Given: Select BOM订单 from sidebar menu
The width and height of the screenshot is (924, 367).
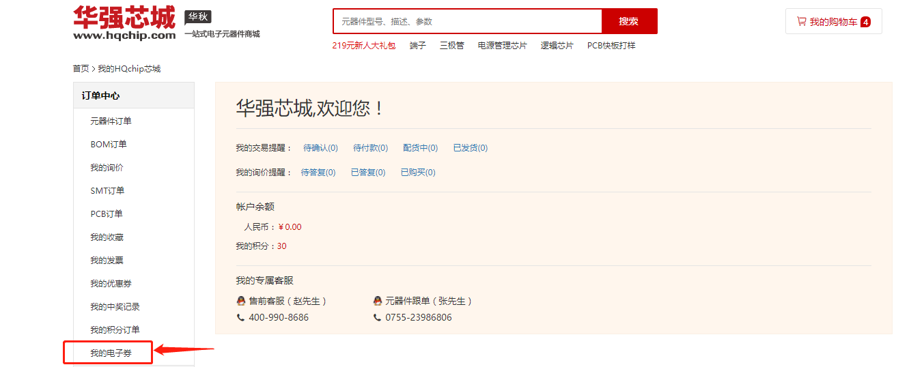Looking at the screenshot, I should [x=109, y=145].
